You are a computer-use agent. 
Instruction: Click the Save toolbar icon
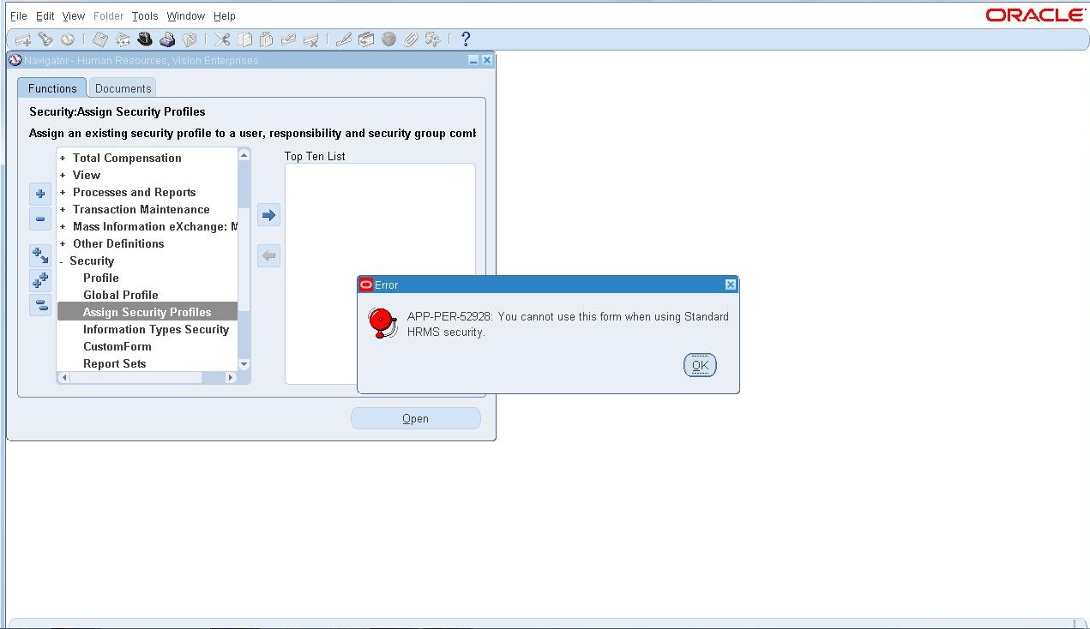pyautogui.click(x=99, y=39)
